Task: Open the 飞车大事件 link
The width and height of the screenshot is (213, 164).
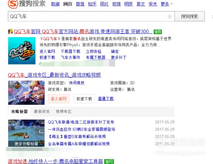Action: (70, 57)
